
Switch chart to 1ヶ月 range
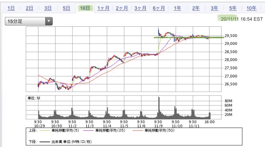[104, 8]
